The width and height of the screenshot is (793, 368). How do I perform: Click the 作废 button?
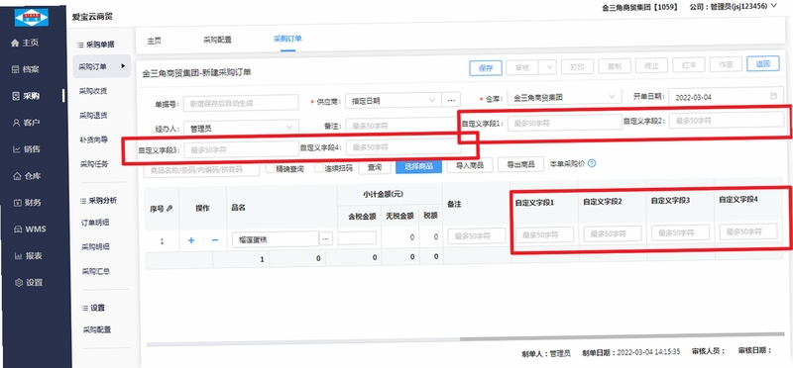pyautogui.click(x=726, y=64)
